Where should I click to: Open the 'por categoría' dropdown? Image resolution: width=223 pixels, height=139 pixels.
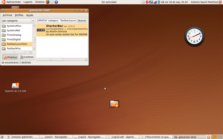pyautogui.click(x=18, y=21)
